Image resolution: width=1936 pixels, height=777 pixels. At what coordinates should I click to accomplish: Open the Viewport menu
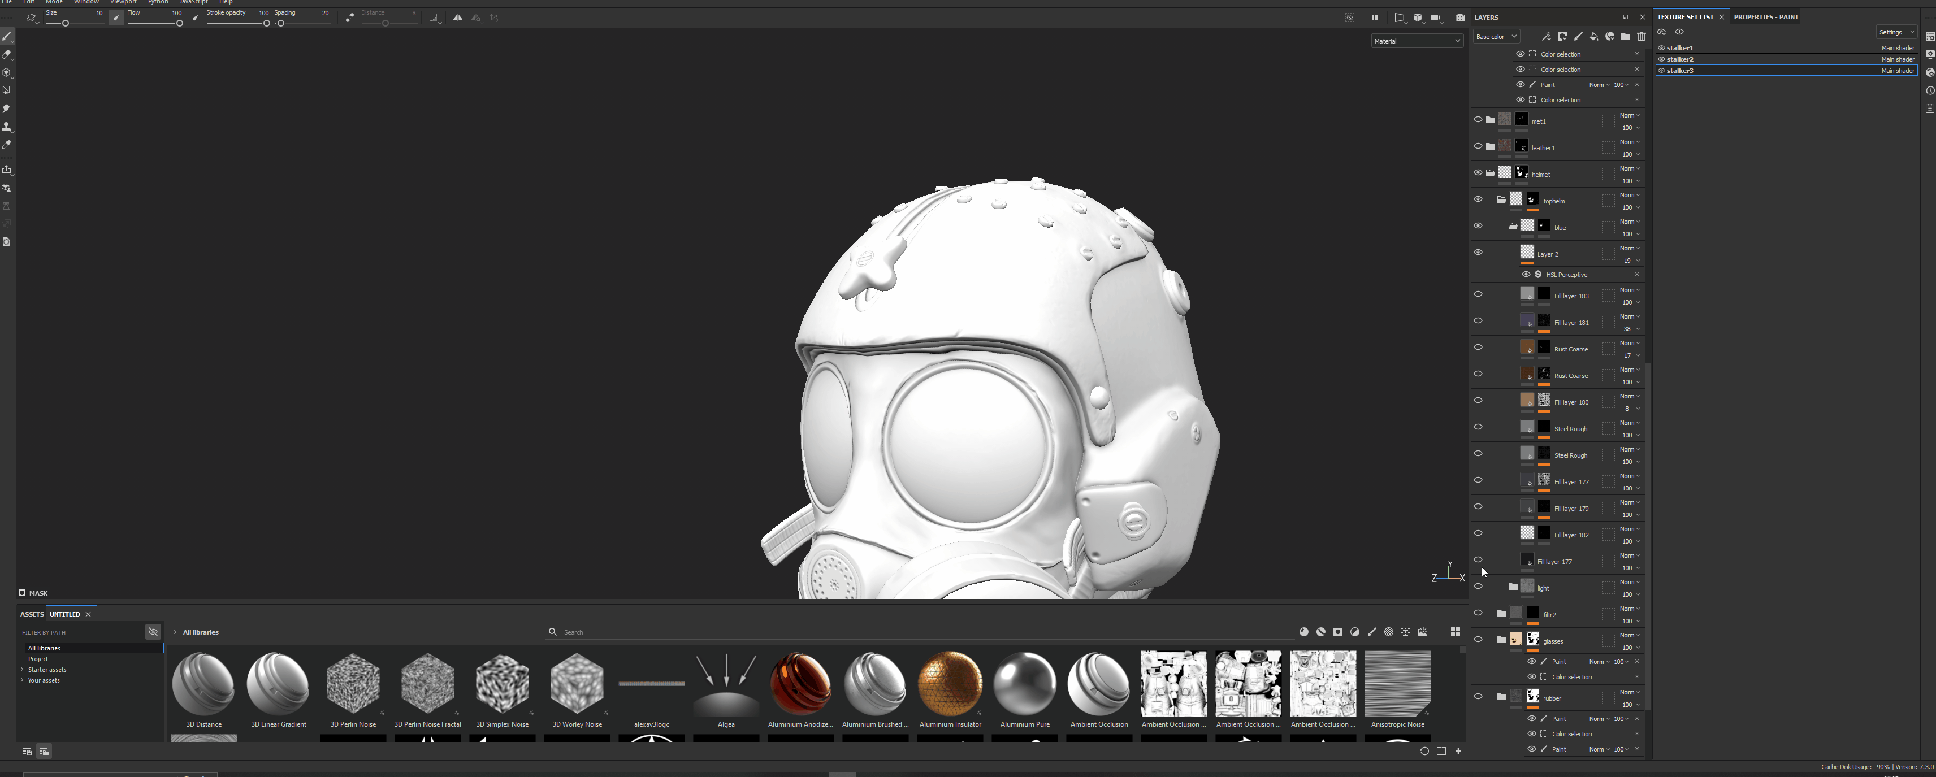coord(123,2)
